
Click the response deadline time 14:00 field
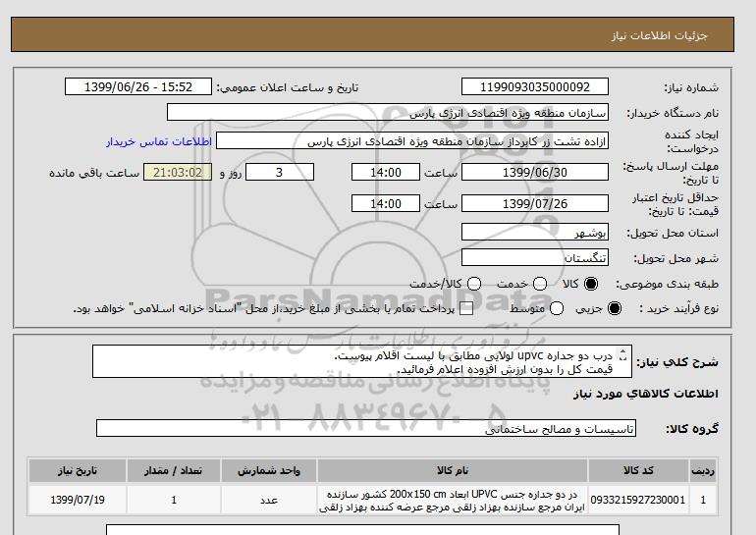click(386, 172)
